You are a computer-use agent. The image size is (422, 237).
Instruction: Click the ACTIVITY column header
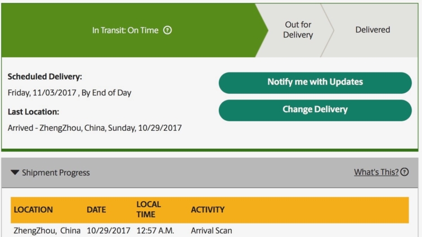(x=208, y=210)
